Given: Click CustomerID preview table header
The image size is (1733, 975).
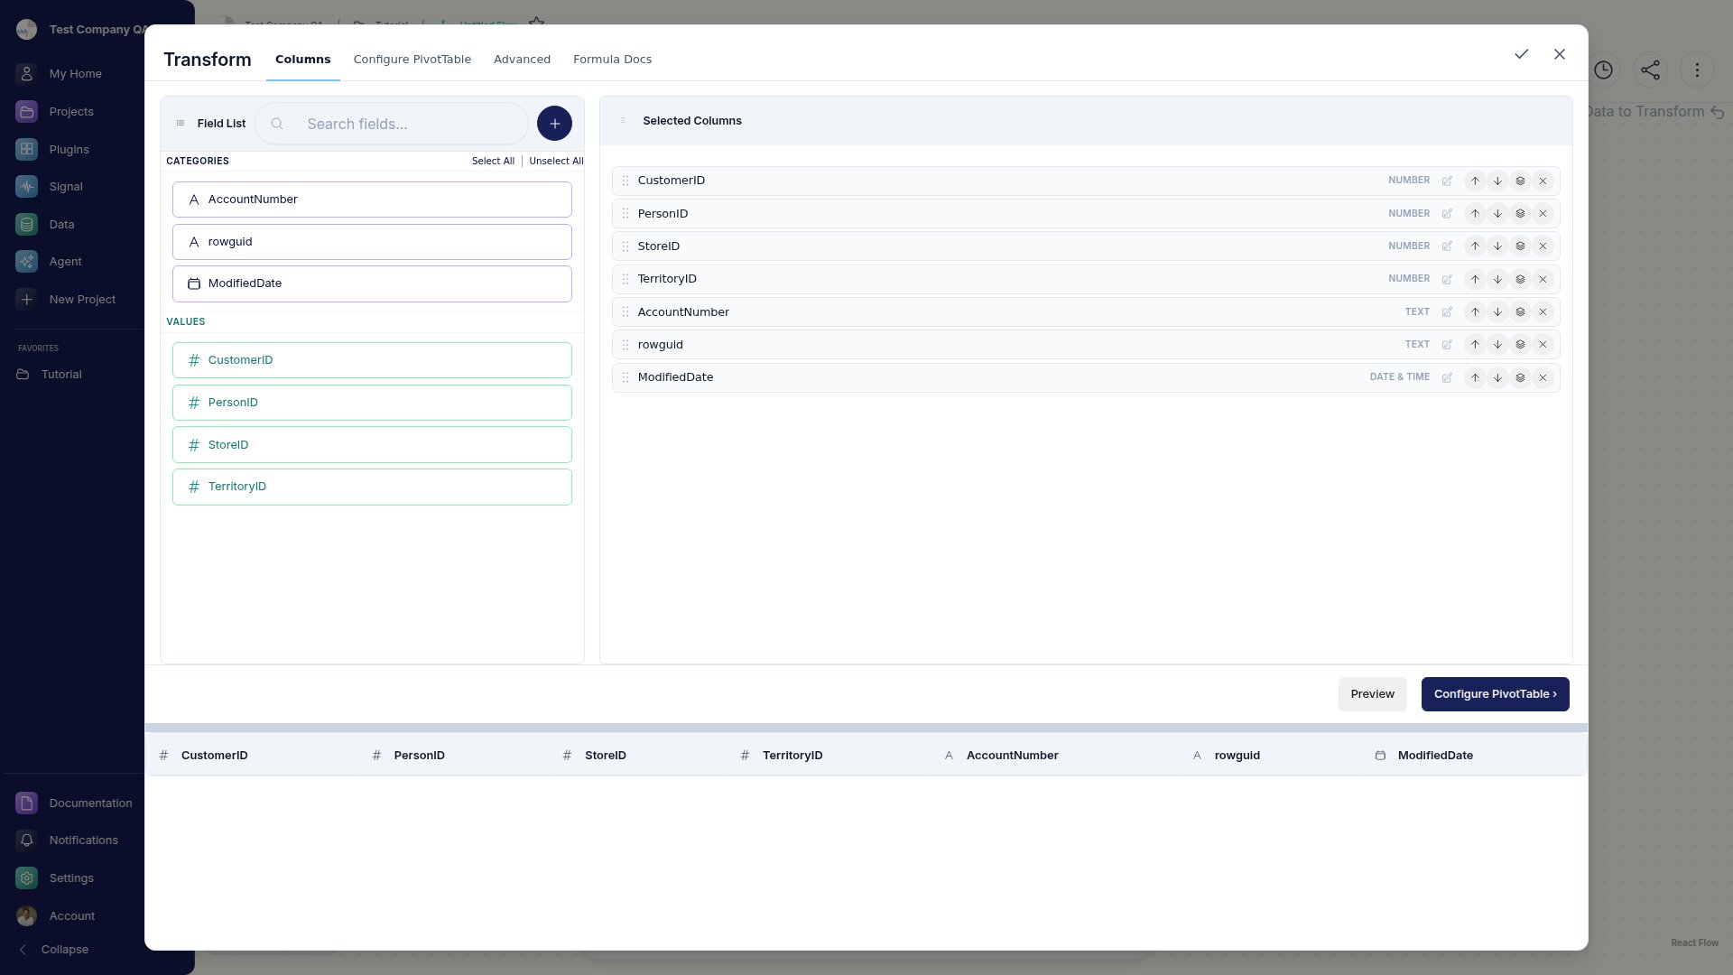Looking at the screenshot, I should pyautogui.click(x=214, y=756).
